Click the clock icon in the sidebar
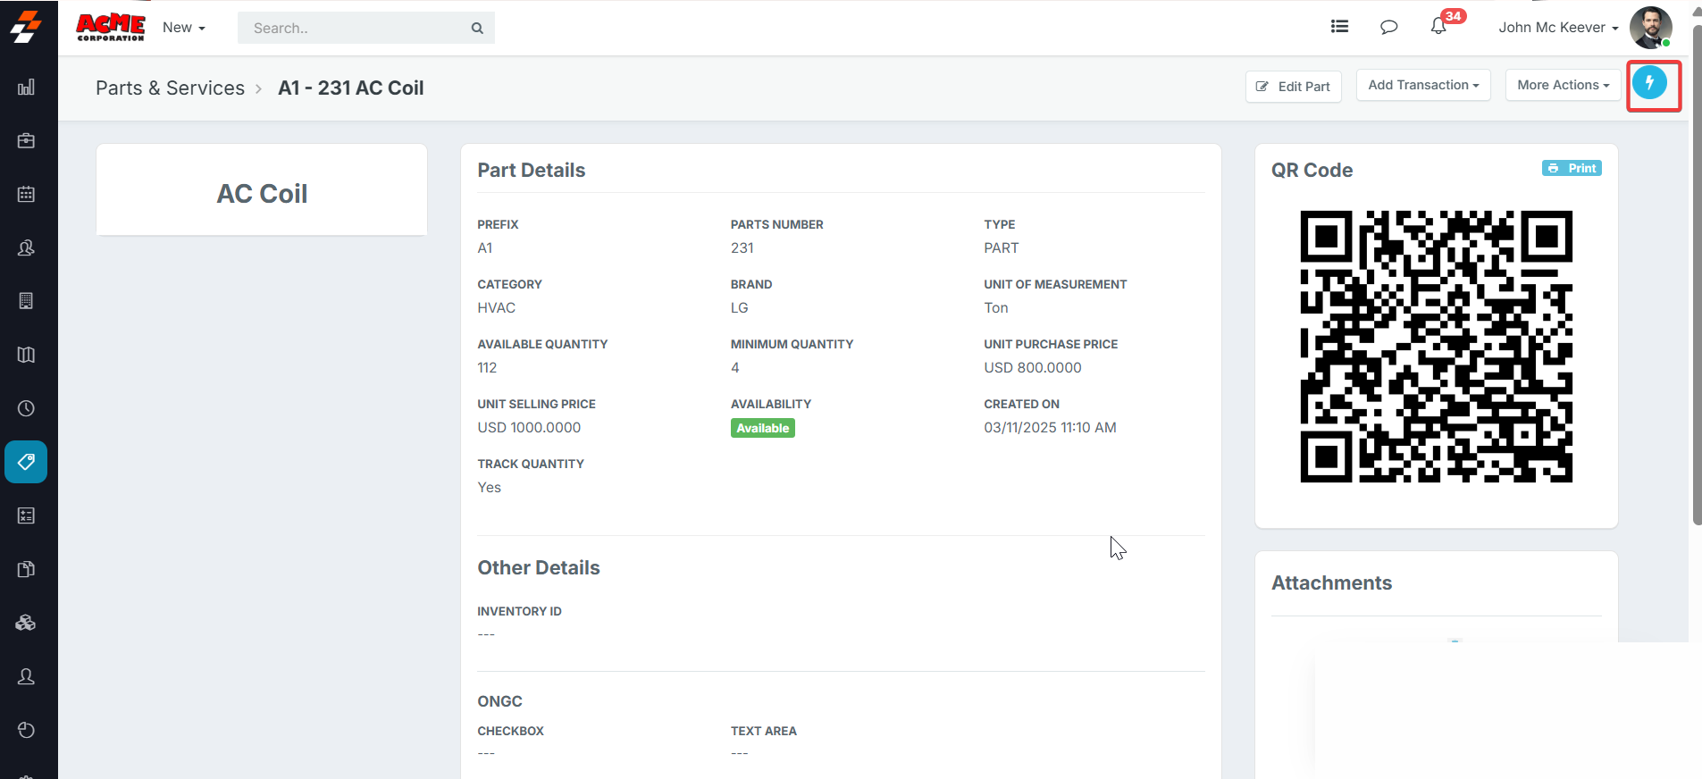The height and width of the screenshot is (779, 1702). pyautogui.click(x=26, y=408)
